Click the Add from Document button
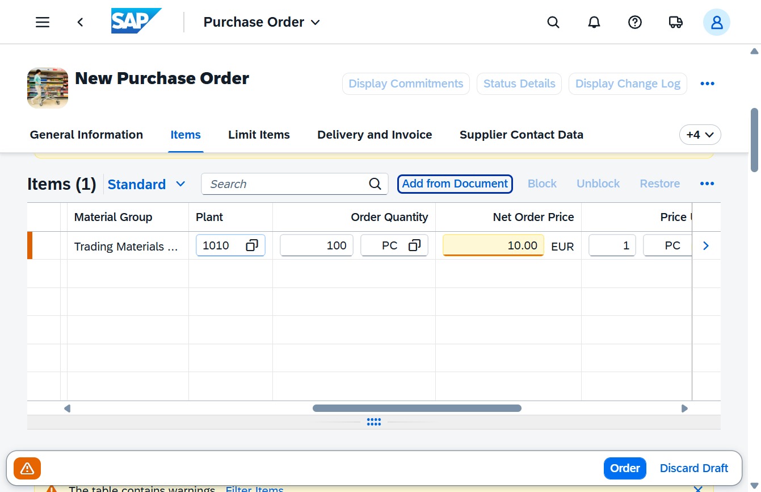Viewport: 761px width, 492px height. tap(455, 184)
